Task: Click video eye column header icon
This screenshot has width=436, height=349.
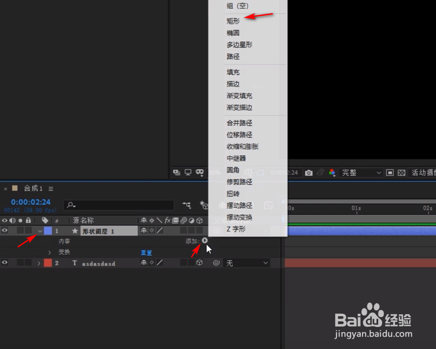Action: [x=5, y=220]
